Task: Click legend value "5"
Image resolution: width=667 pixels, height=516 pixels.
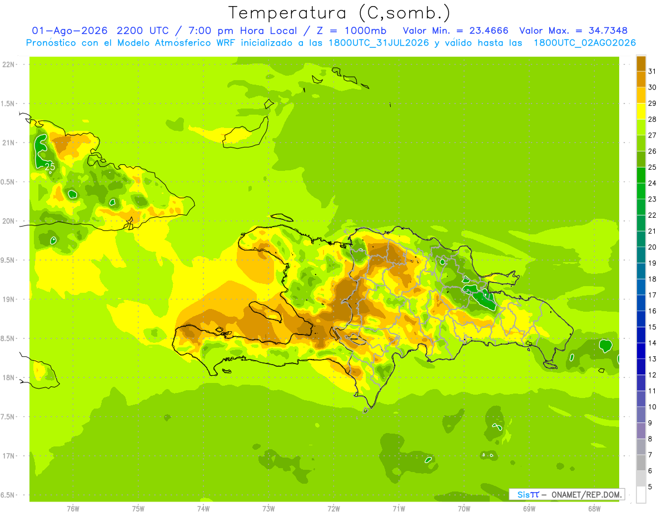Action: click(x=650, y=487)
